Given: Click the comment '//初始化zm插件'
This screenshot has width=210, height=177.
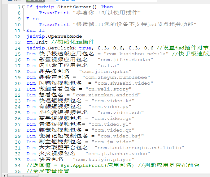Looking at the screenshot, I should coord(73,42).
